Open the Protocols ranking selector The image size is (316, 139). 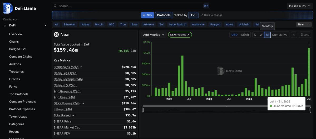164,15
